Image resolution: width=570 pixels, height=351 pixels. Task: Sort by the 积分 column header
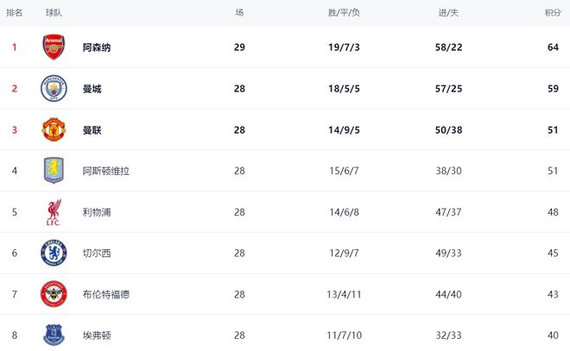[x=553, y=13]
